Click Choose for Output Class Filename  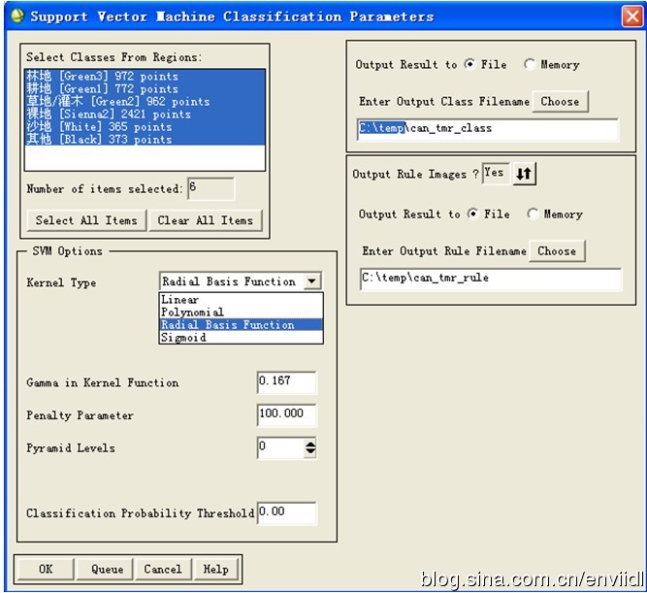pos(560,101)
